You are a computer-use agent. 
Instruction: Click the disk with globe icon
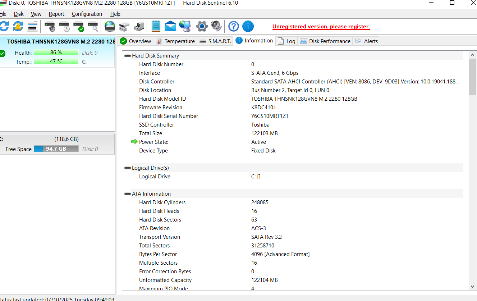(x=110, y=26)
